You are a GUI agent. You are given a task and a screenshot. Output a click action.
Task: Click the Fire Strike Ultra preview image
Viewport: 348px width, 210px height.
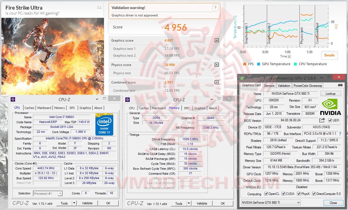tap(53, 56)
